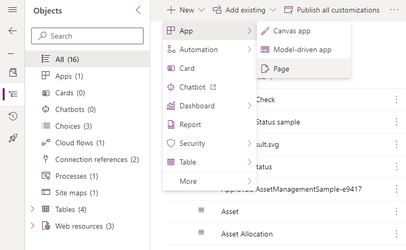Collapse the Objects panel with chevron
The height and width of the screenshot is (250, 406).
(138, 10)
